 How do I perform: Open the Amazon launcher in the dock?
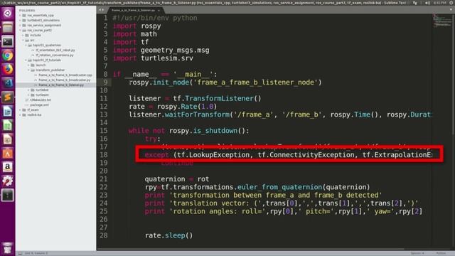coord(8,167)
